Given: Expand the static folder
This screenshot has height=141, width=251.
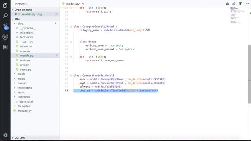Looking at the screenshot, I should [x=15, y=92].
